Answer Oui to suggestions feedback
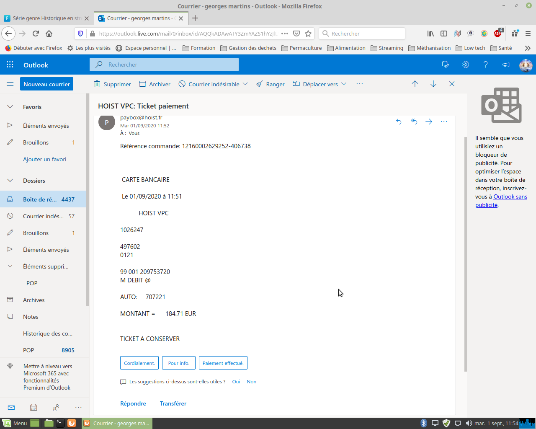 click(236, 382)
